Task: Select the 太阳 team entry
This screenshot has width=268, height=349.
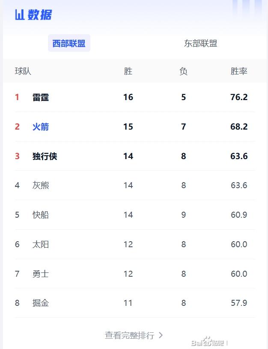Action: click(x=41, y=244)
